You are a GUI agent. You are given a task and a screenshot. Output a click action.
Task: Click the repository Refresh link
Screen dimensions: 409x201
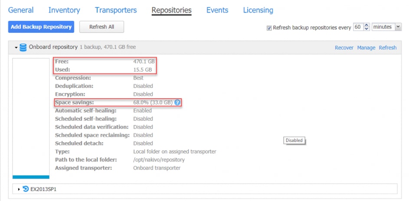(x=388, y=48)
